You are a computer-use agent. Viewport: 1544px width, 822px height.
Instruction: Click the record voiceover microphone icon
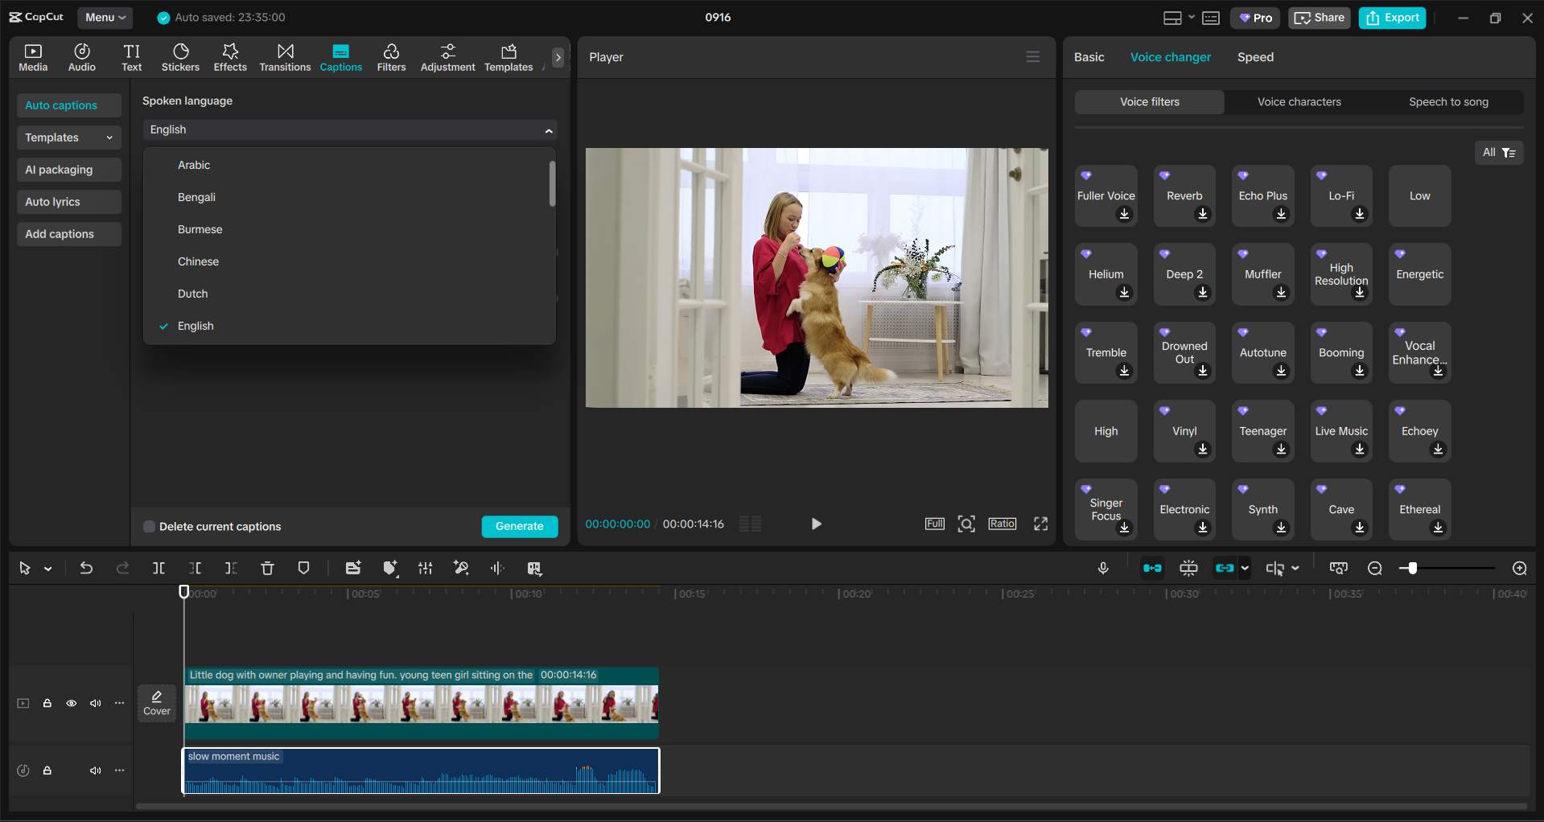pos(1103,569)
